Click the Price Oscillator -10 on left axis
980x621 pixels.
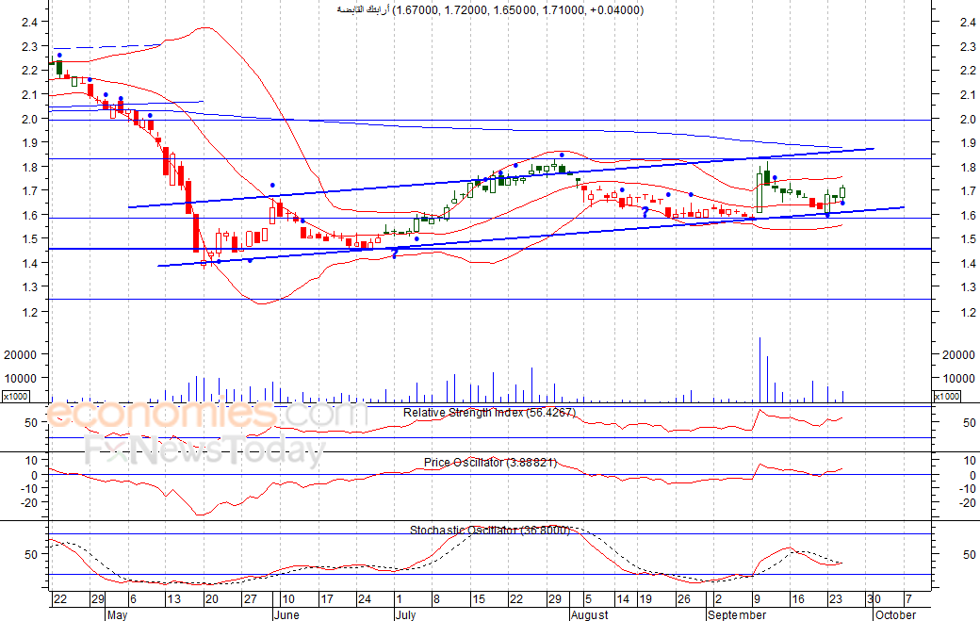coord(29,488)
